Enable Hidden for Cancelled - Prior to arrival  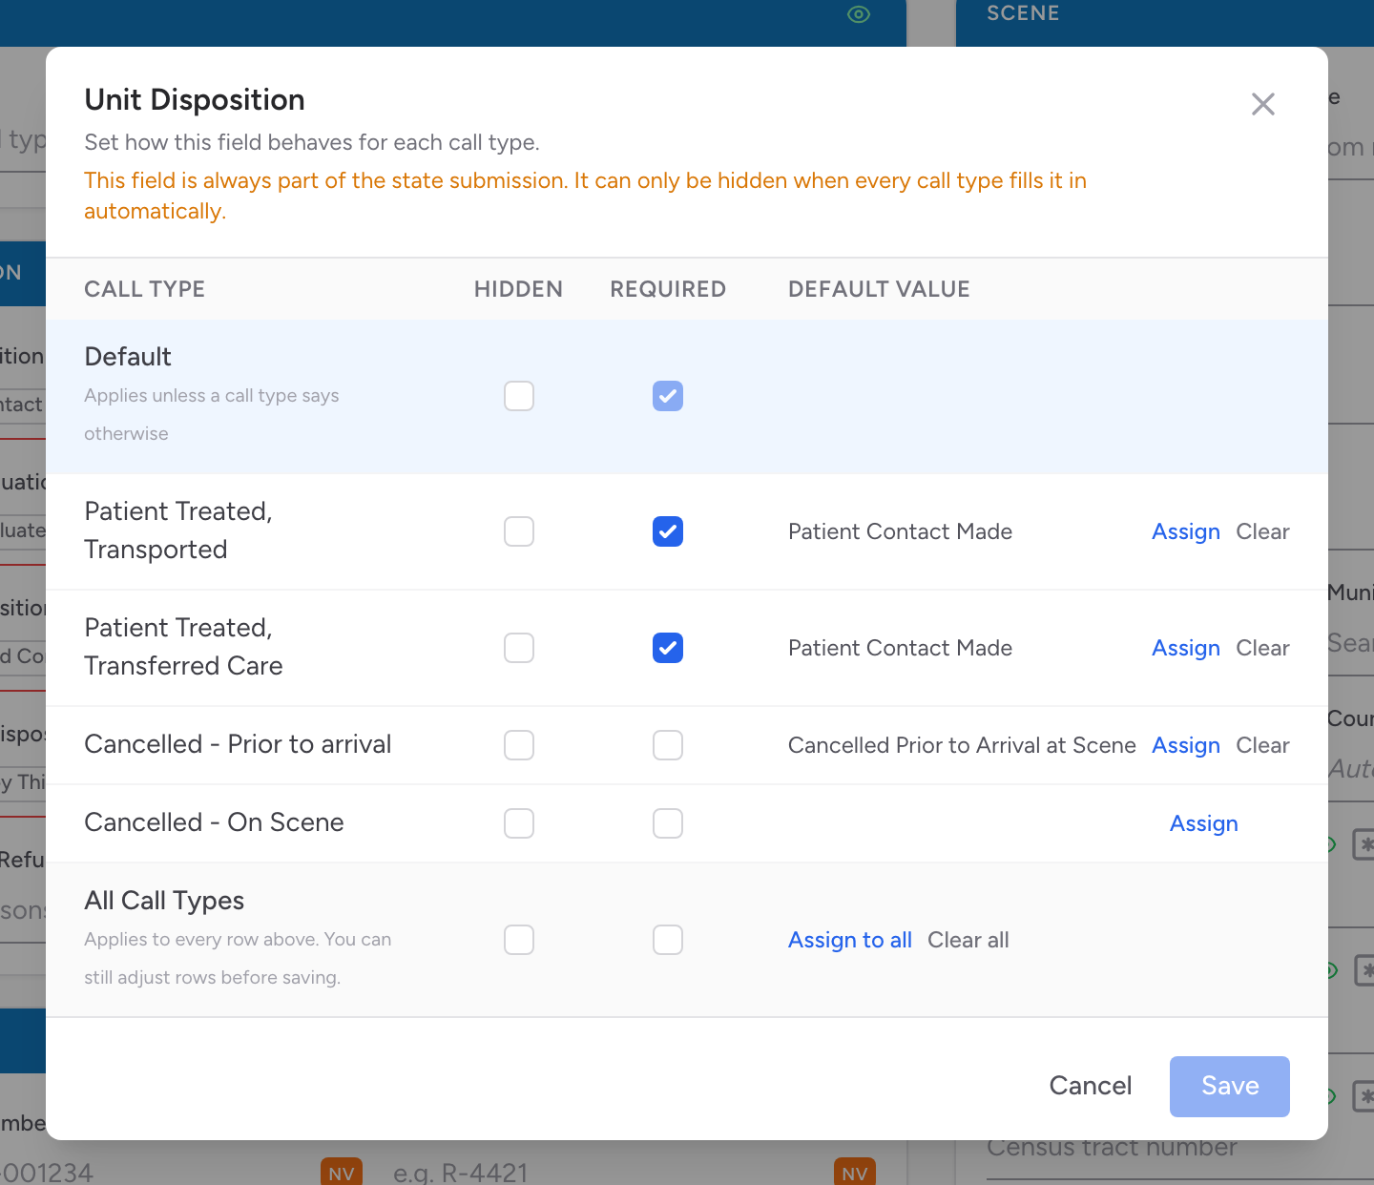click(519, 745)
